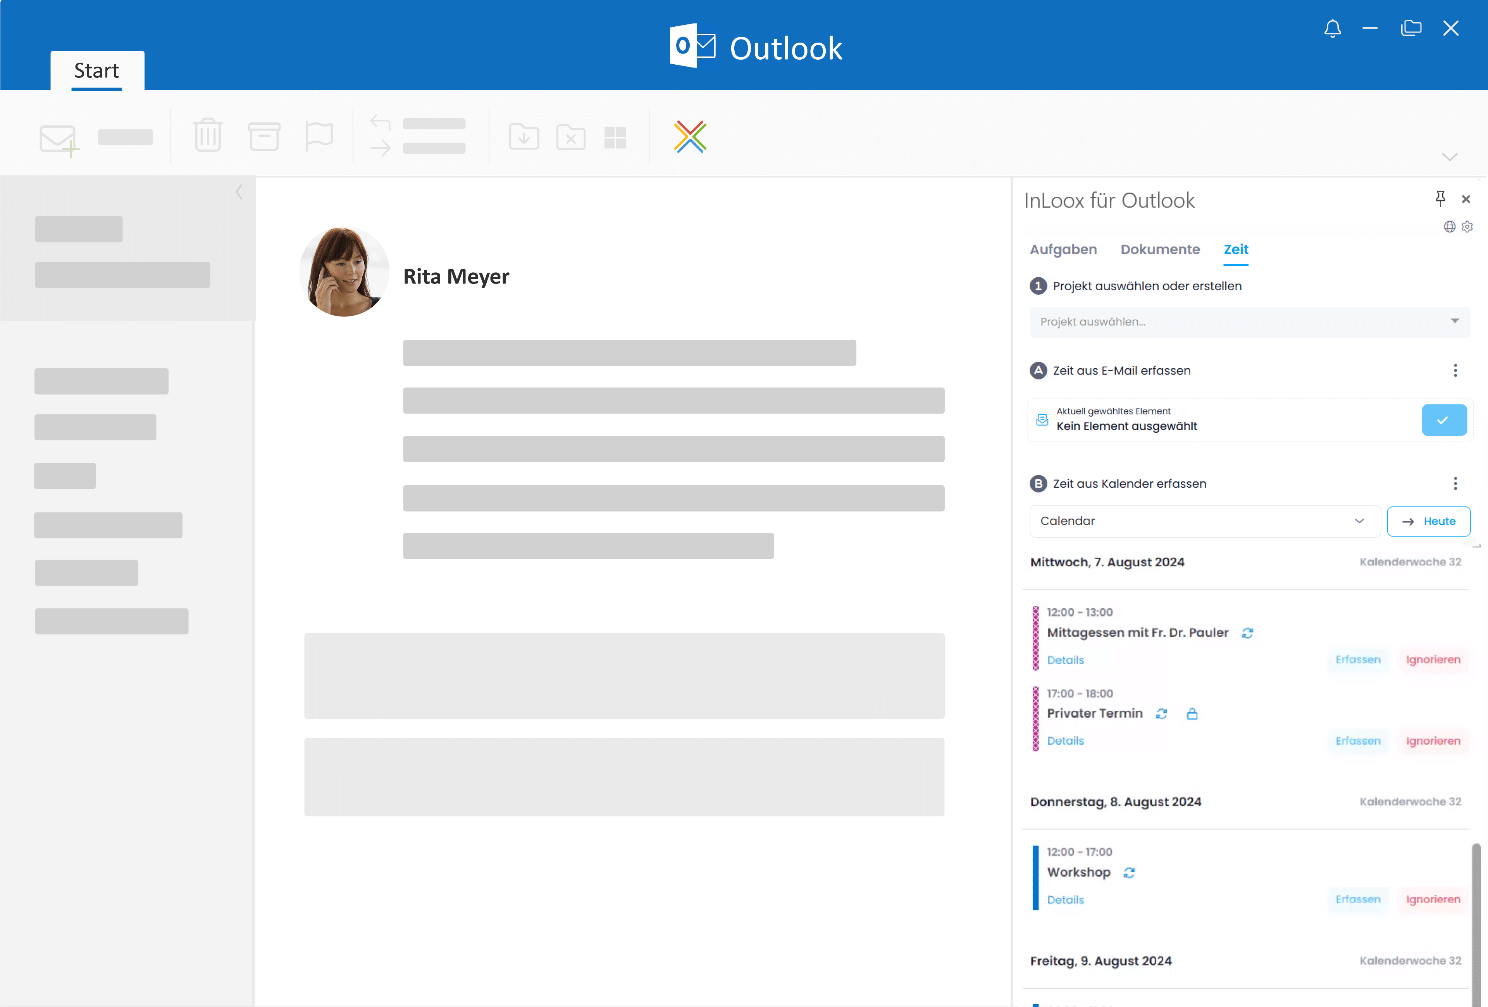Click the notification bell icon
This screenshot has width=1488, height=1007.
1332,29
